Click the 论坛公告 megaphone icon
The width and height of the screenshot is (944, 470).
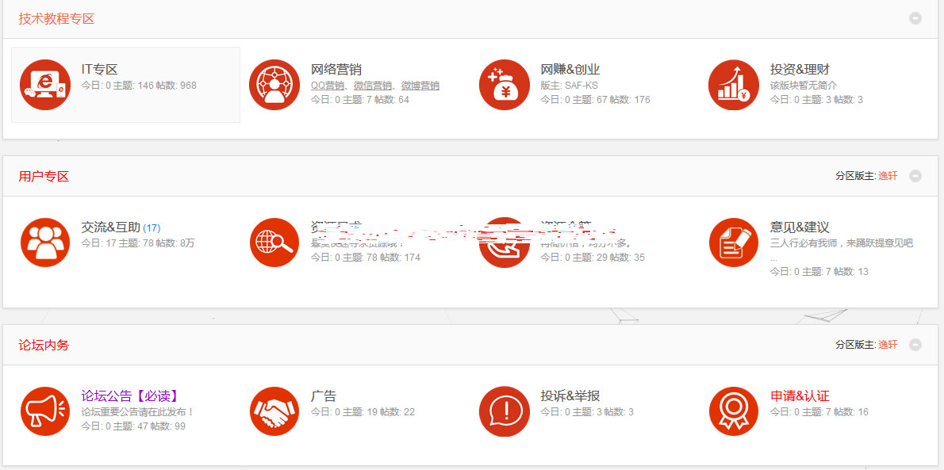click(45, 411)
